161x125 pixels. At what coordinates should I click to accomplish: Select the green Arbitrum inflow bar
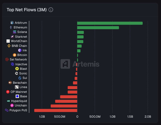coord(110,23)
